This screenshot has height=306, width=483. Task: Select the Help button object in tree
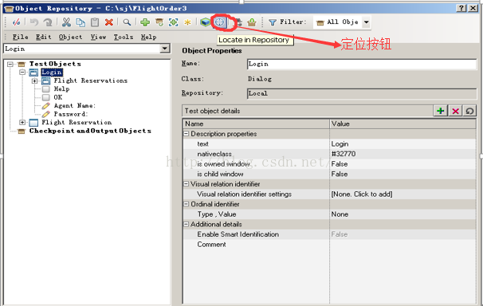61,89
